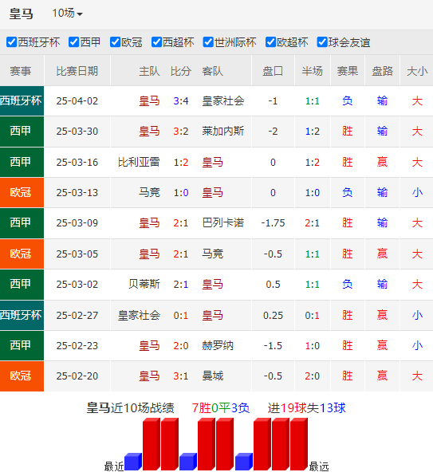This screenshot has width=433, height=476.
Task: Click the 西班牙杯 label on the 25-02-27 row
Action: pyautogui.click(x=21, y=315)
